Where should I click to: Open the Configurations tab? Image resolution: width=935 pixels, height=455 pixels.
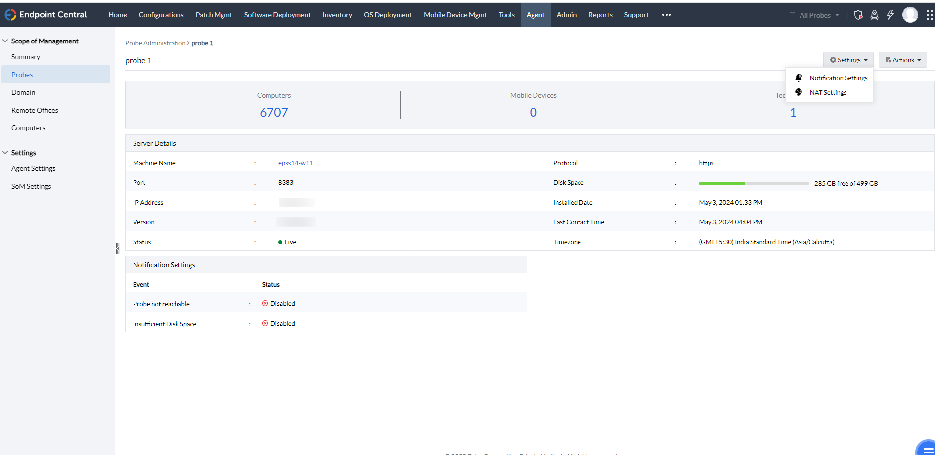pyautogui.click(x=161, y=15)
